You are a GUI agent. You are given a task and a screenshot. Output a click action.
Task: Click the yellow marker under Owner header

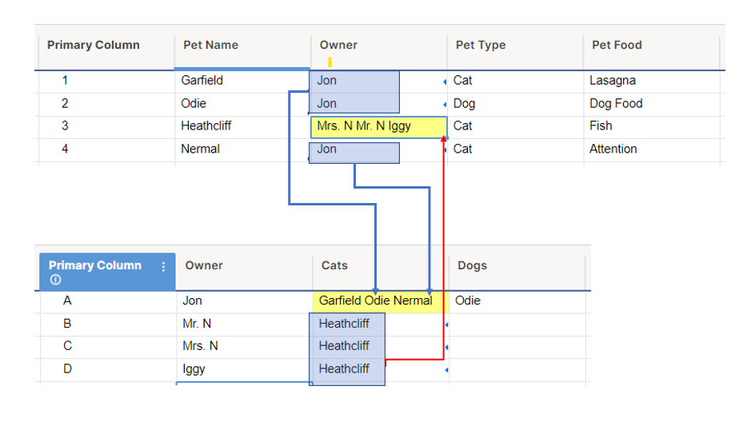(330, 62)
